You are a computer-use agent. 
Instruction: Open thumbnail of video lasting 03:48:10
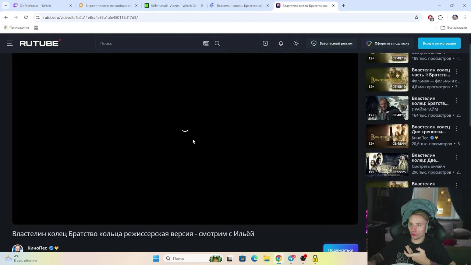387,79
